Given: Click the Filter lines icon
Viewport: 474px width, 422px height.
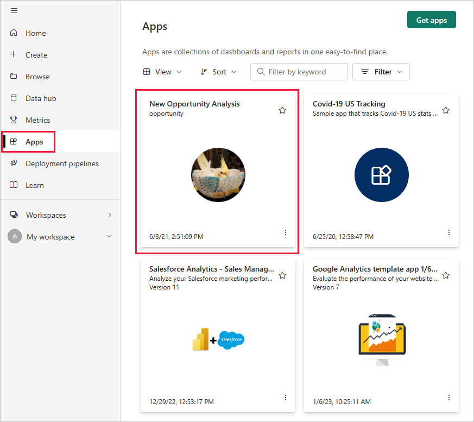Looking at the screenshot, I should (365, 72).
